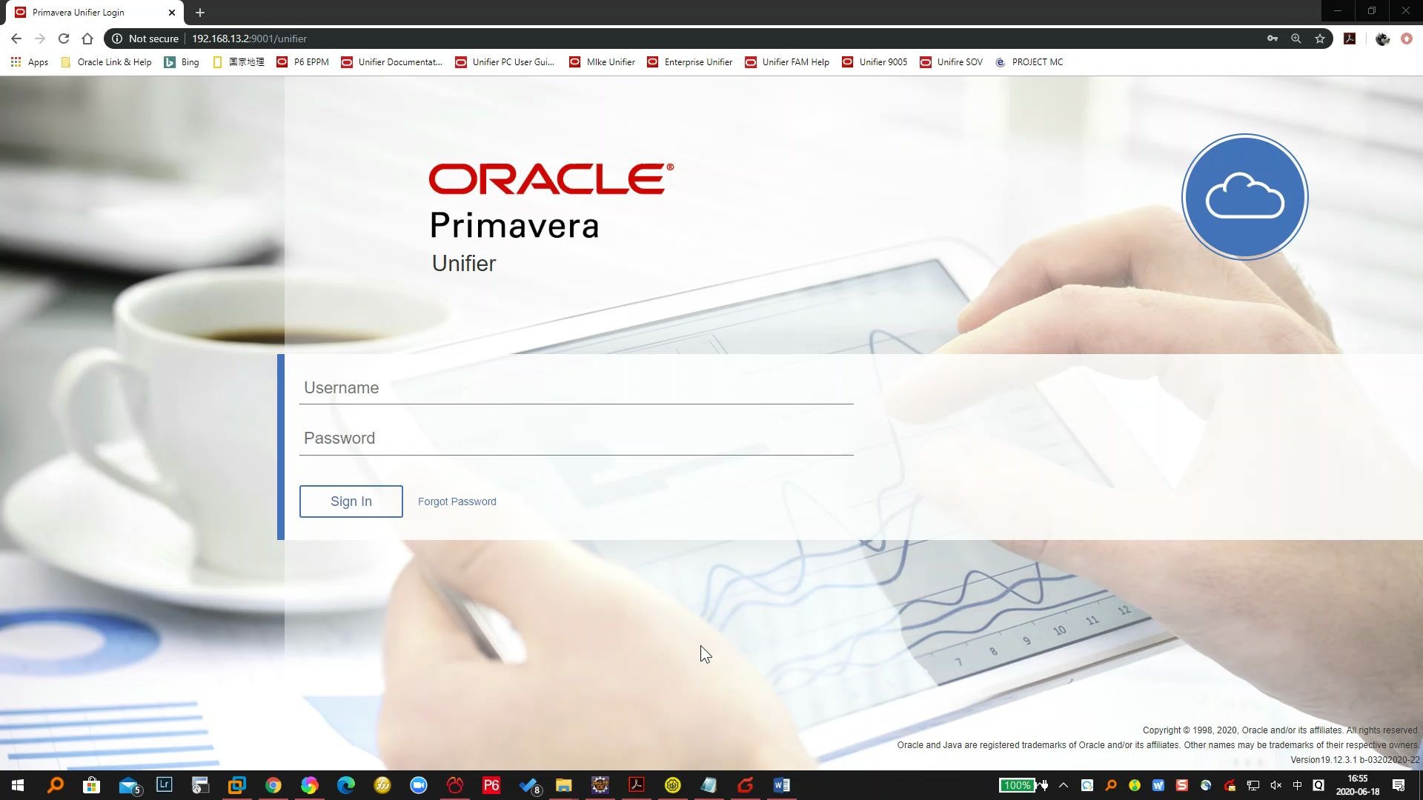Open File Explorer on the taskbar
Viewport: 1423px width, 800px height.
[564, 785]
